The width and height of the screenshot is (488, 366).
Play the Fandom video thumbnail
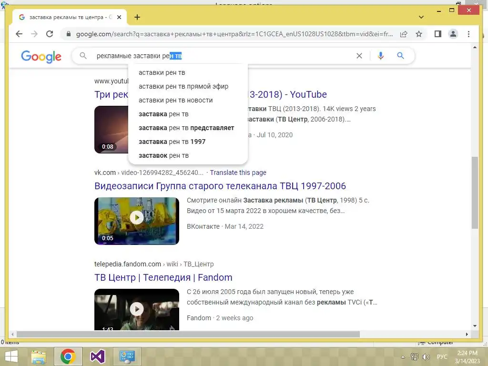[137, 309]
